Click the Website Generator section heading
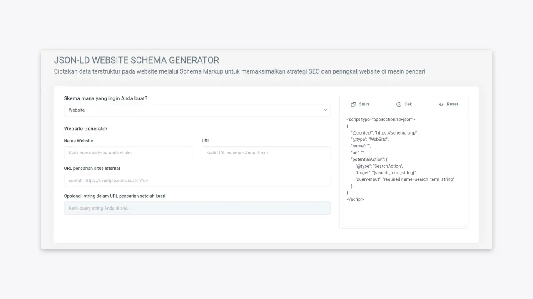This screenshot has height=299, width=533. click(85, 129)
